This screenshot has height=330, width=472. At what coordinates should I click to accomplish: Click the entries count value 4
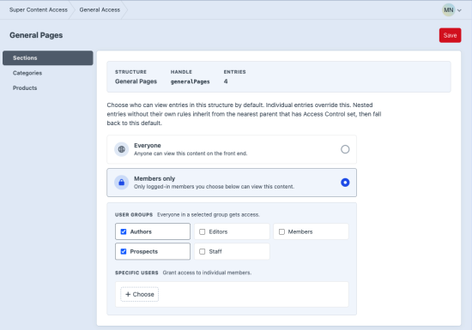point(226,81)
